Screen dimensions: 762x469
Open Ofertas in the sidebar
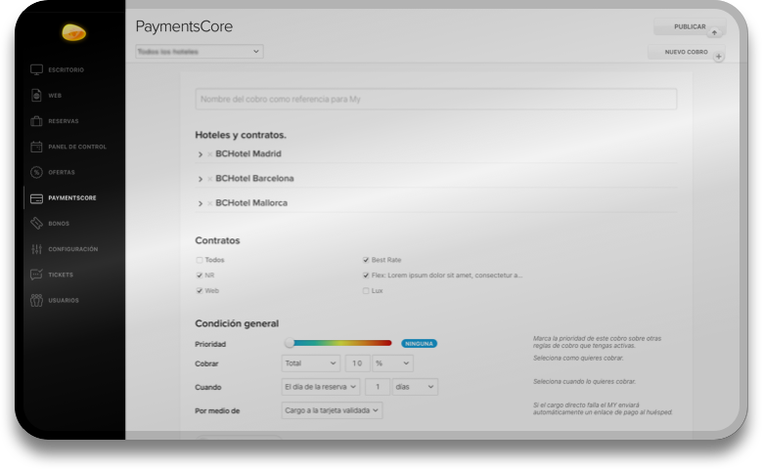click(x=62, y=172)
